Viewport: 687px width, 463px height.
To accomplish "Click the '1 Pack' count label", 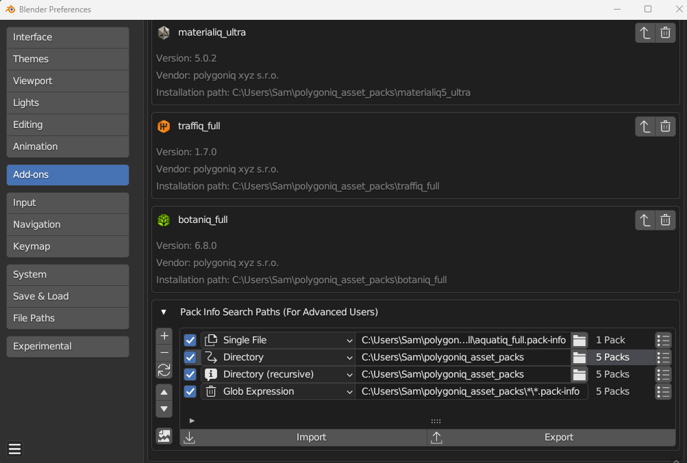I will click(x=610, y=340).
